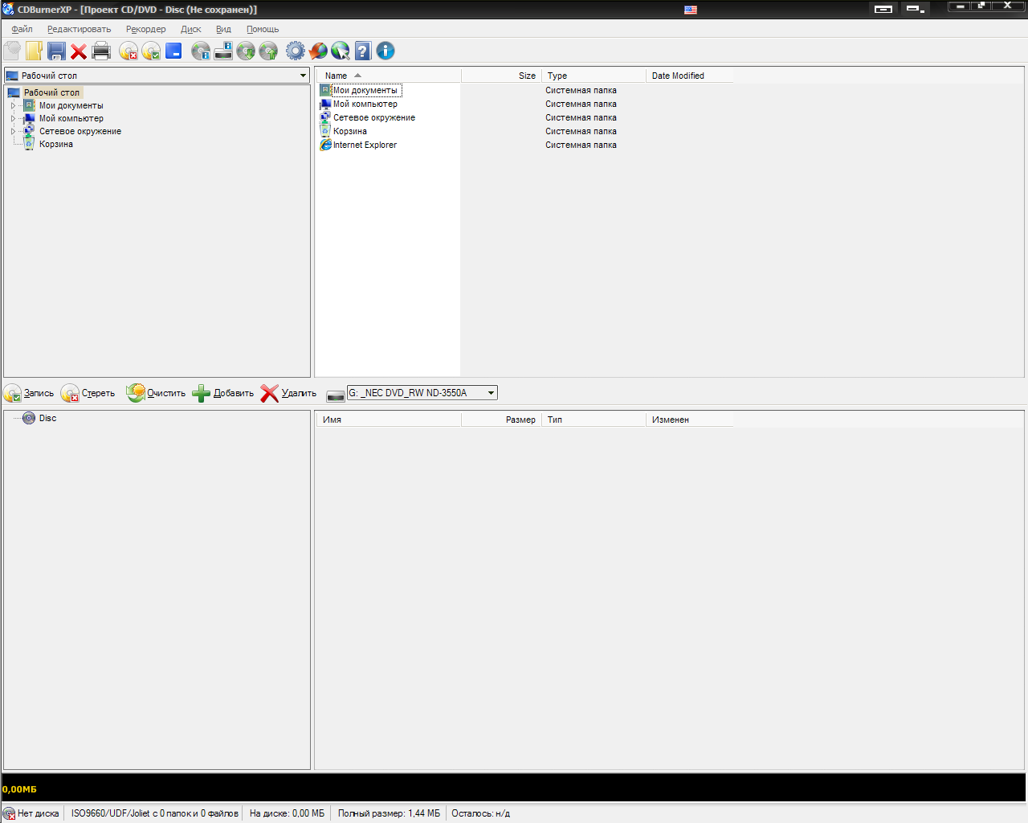This screenshot has width=1028, height=823.
Task: Click the Тип column header in compilation list
Action: point(594,420)
